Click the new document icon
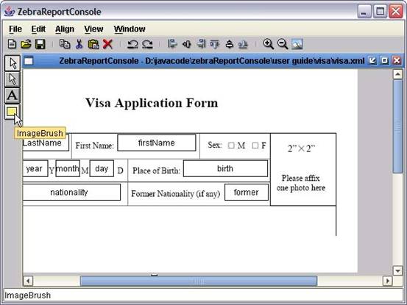The image size is (407, 305). (12, 44)
